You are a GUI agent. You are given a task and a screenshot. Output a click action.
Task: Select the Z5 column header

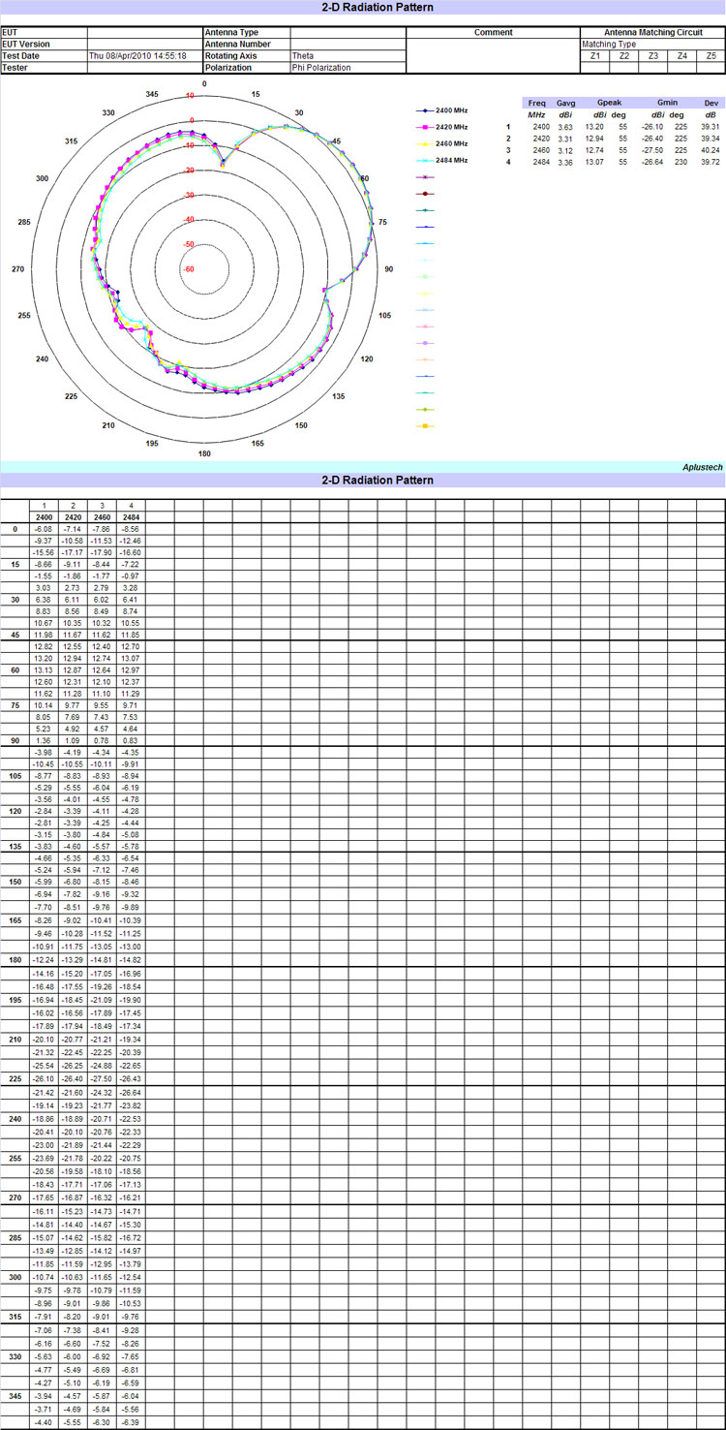[711, 56]
